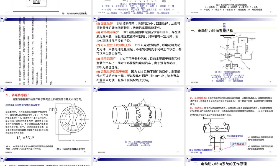Viewport: 277px width, 166px height.
Task: Click the heading (5) 回正性好
Action: pos(105,24)
